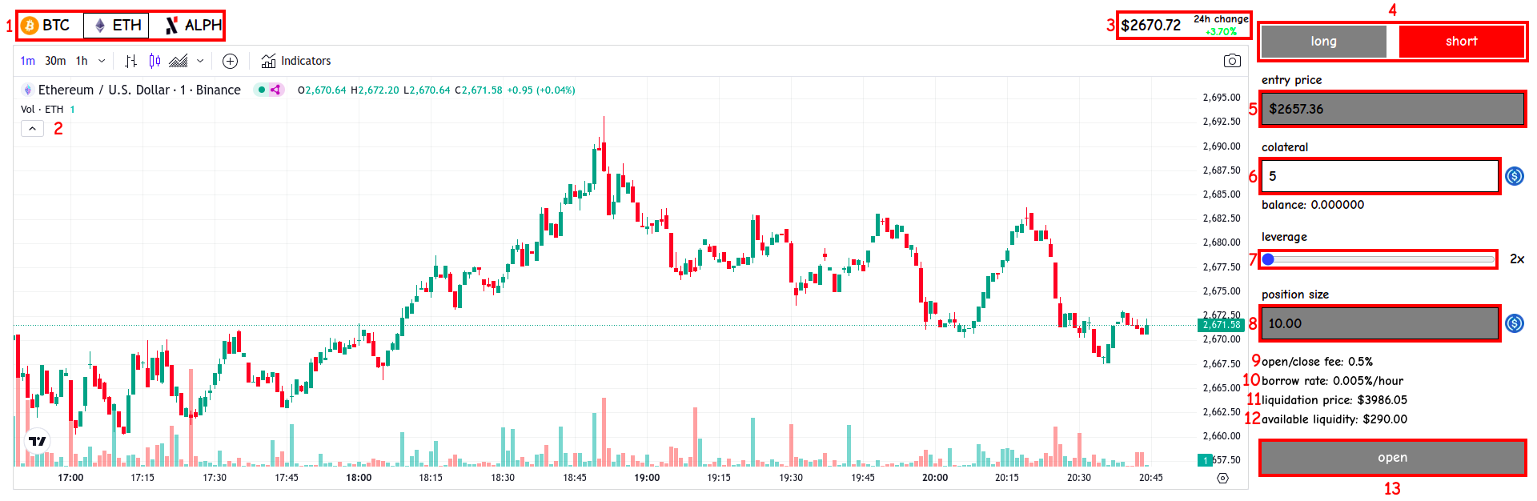The height and width of the screenshot is (501, 1537).
Task: Click the TradingView logo on chart
Action: (x=38, y=441)
